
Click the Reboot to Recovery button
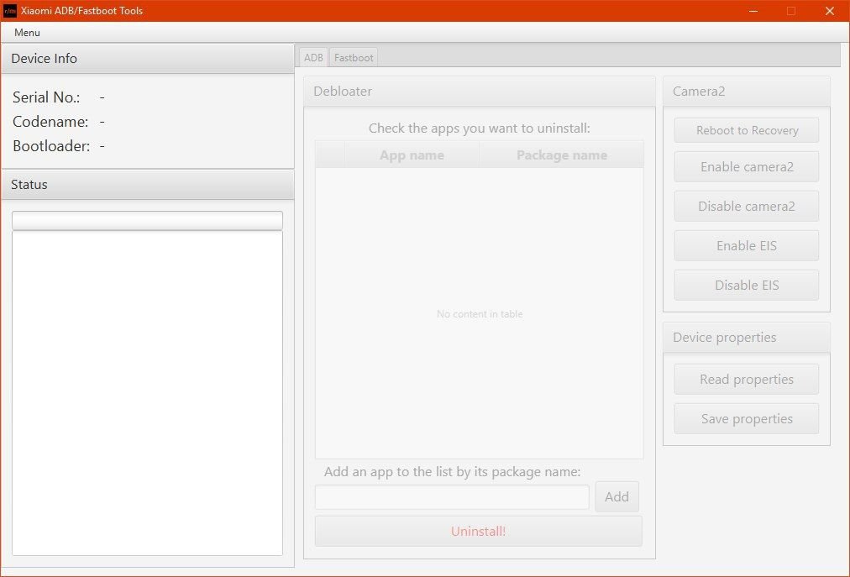tap(747, 130)
